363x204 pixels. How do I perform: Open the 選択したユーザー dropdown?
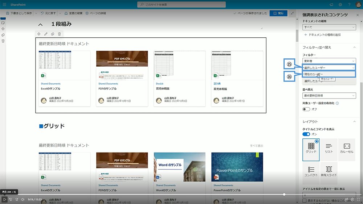(329, 68)
